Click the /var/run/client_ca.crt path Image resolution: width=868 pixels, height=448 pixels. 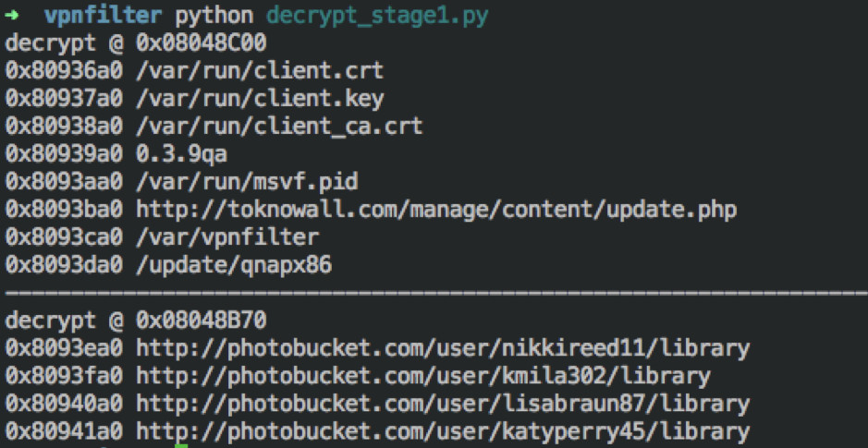coord(279,127)
